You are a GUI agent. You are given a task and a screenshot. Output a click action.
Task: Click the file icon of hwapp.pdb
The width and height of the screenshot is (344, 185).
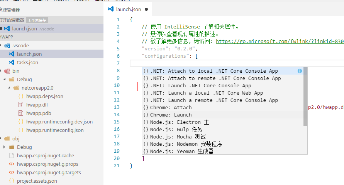click(x=21, y=113)
